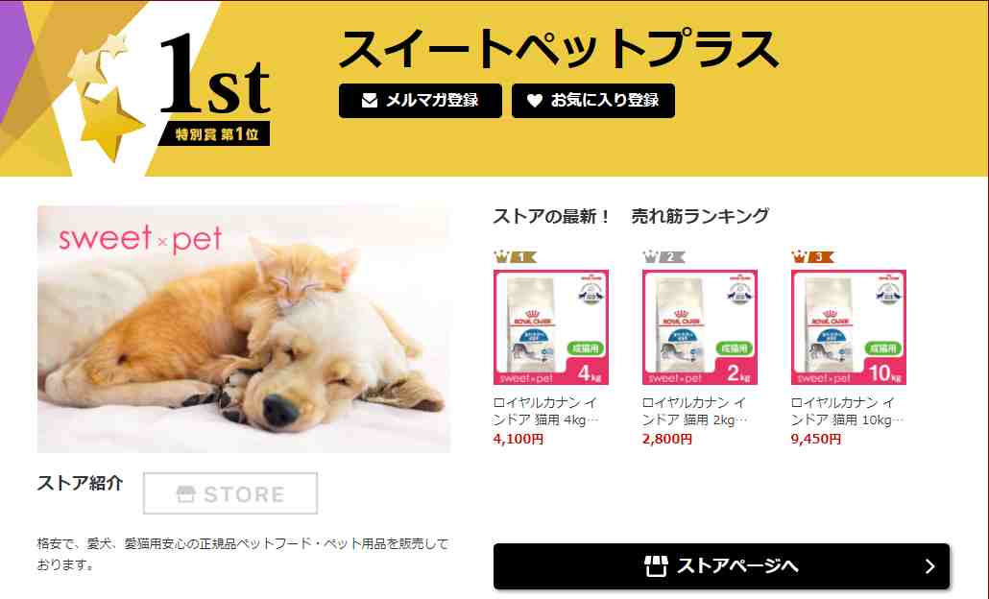This screenshot has width=989, height=599.
Task: Click the envelope icon for メルマガ登録
Action: [x=370, y=100]
